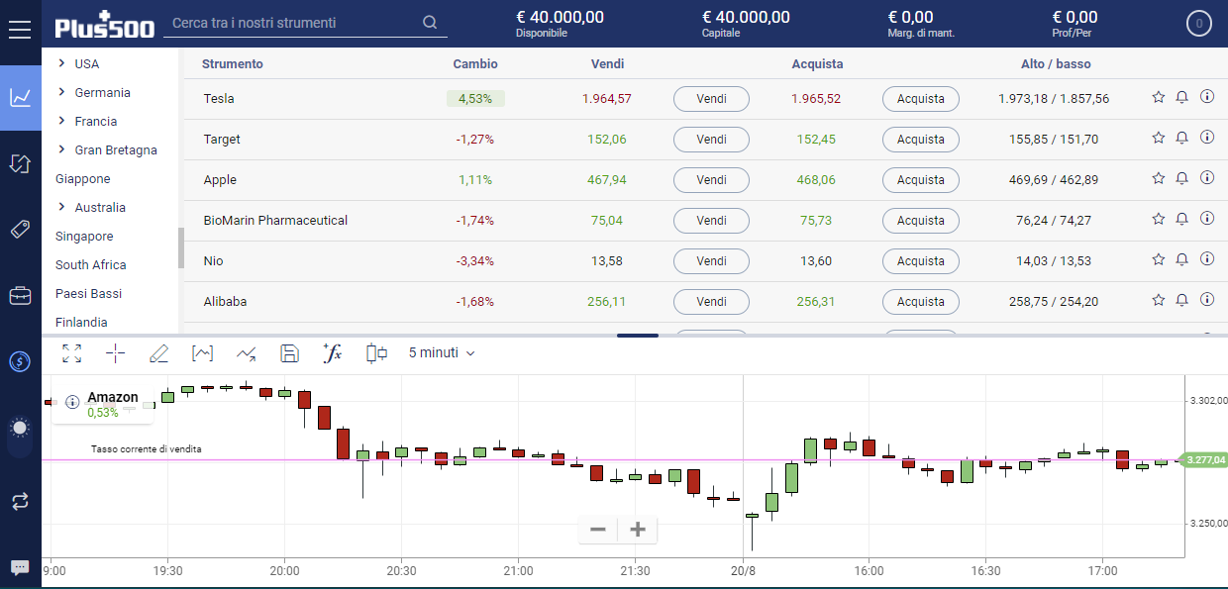The image size is (1228, 589).
Task: Add Tesla to favorites with star
Action: pyautogui.click(x=1159, y=97)
